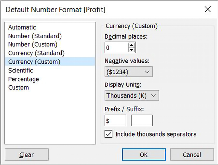Expand the Display Units dropdown
Screen dimensions: 218x165
[x=132, y=95]
